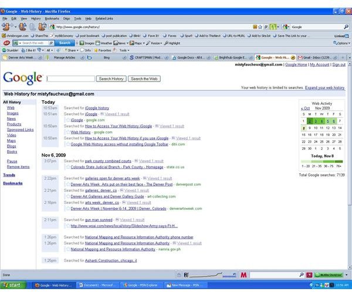The image size is (352, 292).
Task: Open the New Message MSN taskbar item
Action: point(185,286)
